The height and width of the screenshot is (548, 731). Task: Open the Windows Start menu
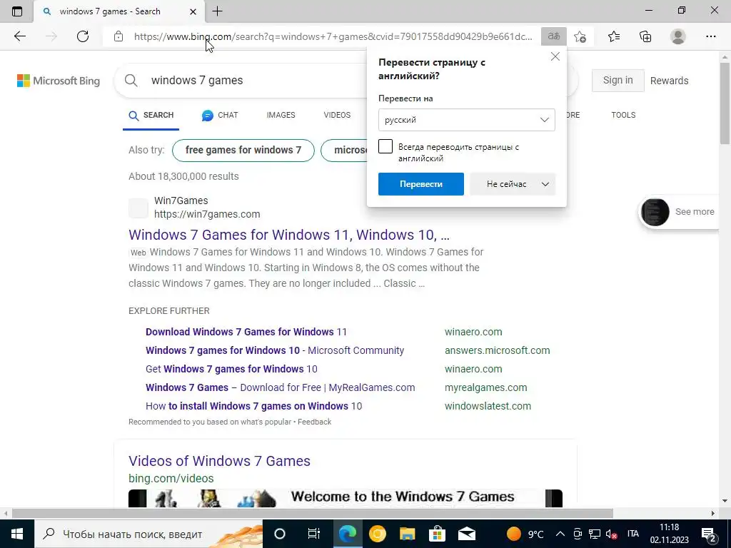(17, 534)
